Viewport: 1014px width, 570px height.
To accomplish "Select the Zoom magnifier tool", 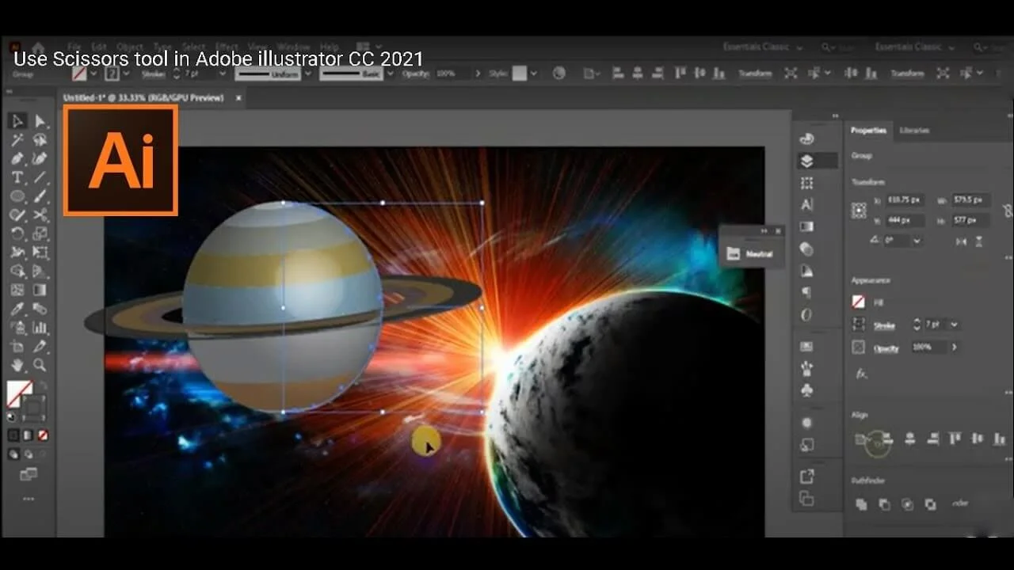I will 40,365.
